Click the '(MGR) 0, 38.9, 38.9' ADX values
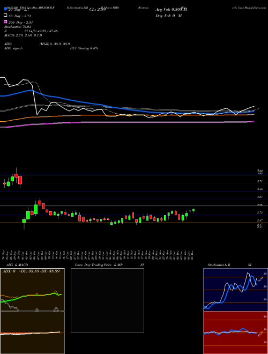The width and height of the screenshot is (268, 354). tap(55, 44)
